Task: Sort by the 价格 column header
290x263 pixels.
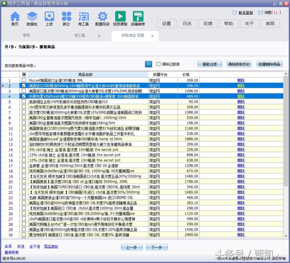Action: (186, 75)
